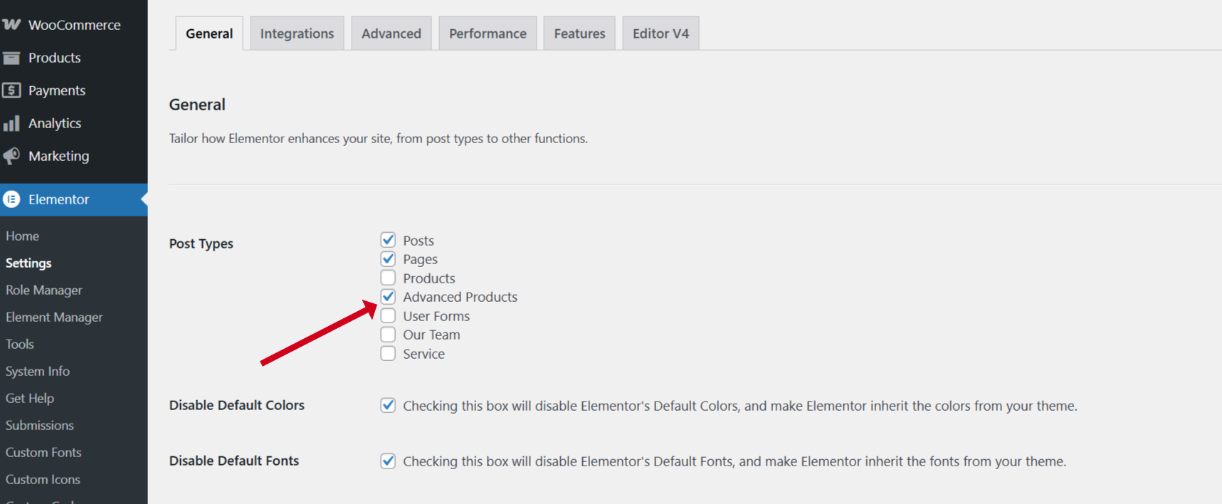Disable the Advanced Products post type

[388, 296]
